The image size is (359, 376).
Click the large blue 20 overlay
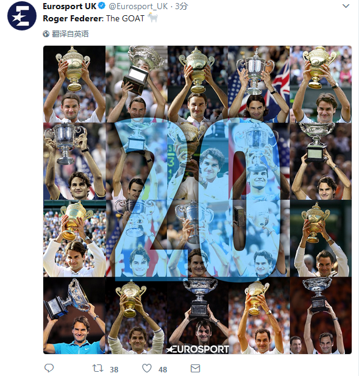click(x=197, y=200)
